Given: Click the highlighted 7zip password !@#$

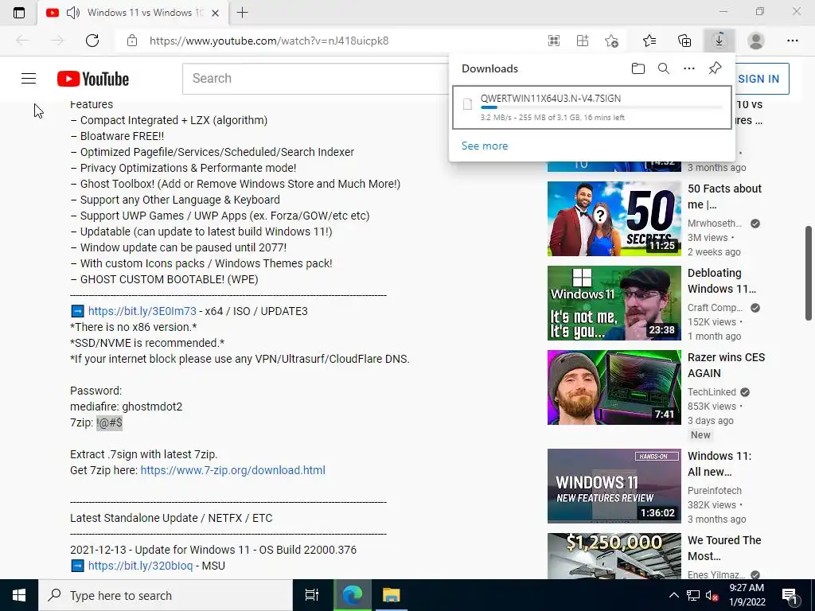Looking at the screenshot, I should [x=109, y=423].
